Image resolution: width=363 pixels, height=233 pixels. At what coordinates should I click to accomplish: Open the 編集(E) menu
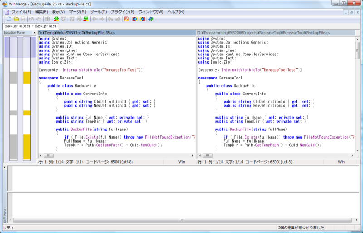[42, 12]
